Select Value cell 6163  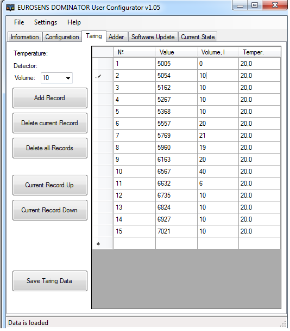click(x=176, y=160)
